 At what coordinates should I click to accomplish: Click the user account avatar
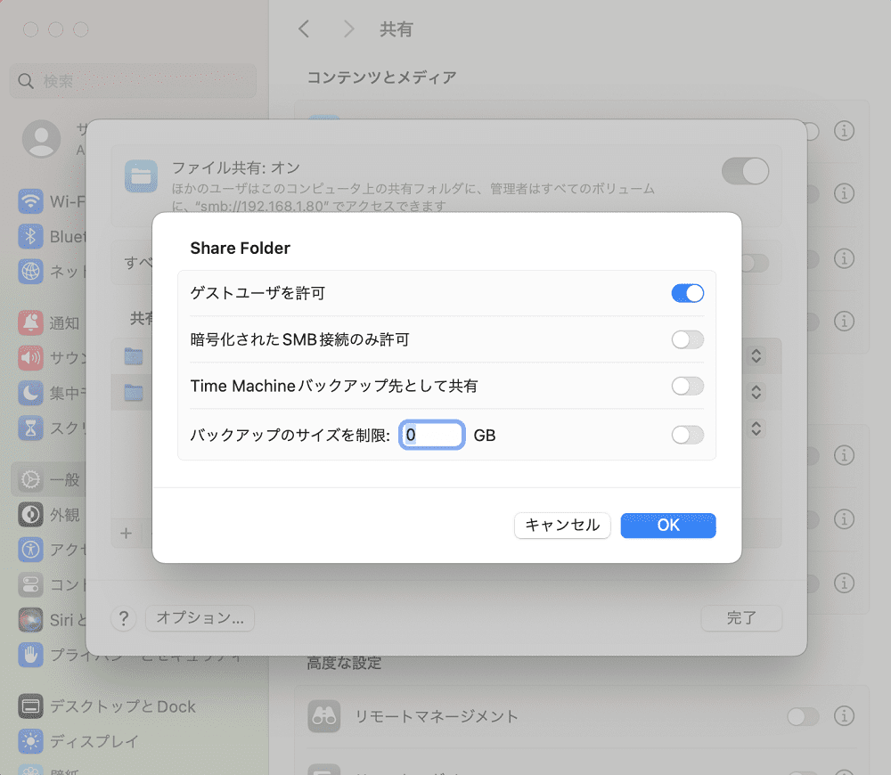tap(42, 139)
